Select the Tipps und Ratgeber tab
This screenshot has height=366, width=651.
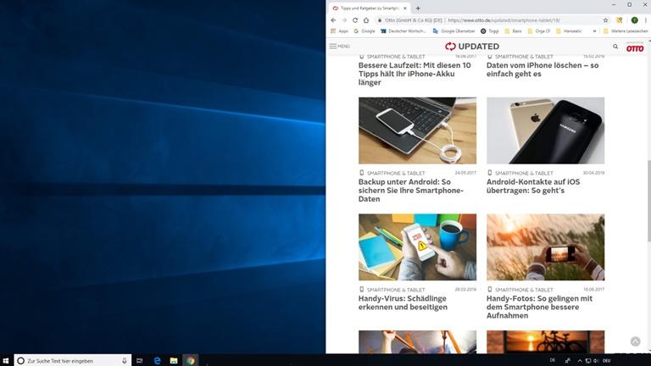(x=369, y=8)
